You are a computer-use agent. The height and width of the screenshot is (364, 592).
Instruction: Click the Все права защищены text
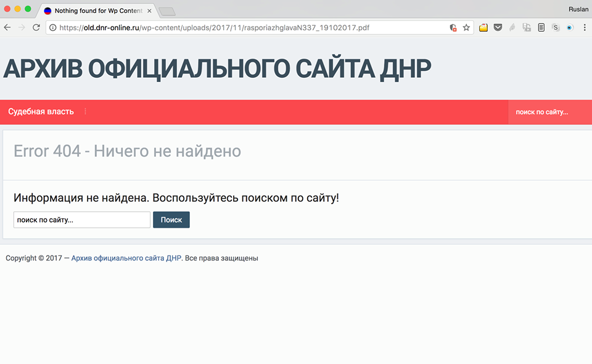221,259
